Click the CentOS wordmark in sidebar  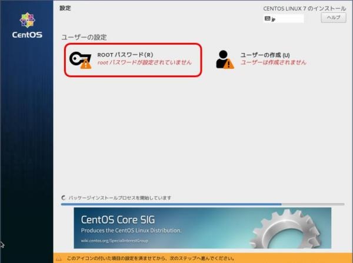(27, 35)
